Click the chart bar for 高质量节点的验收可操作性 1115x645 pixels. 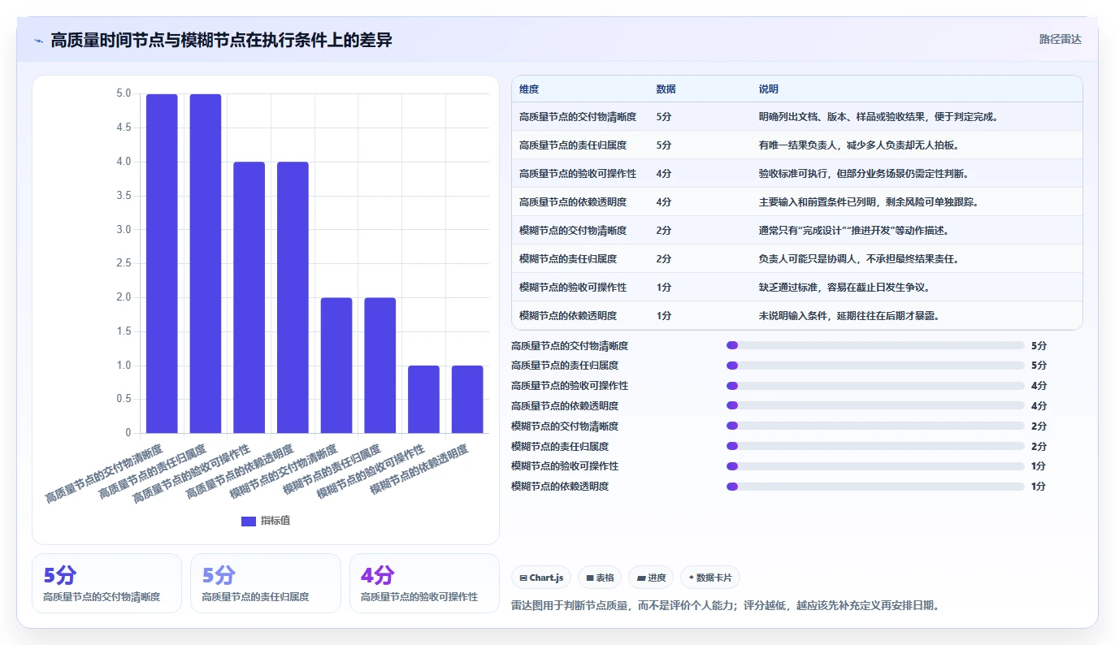[249, 297]
